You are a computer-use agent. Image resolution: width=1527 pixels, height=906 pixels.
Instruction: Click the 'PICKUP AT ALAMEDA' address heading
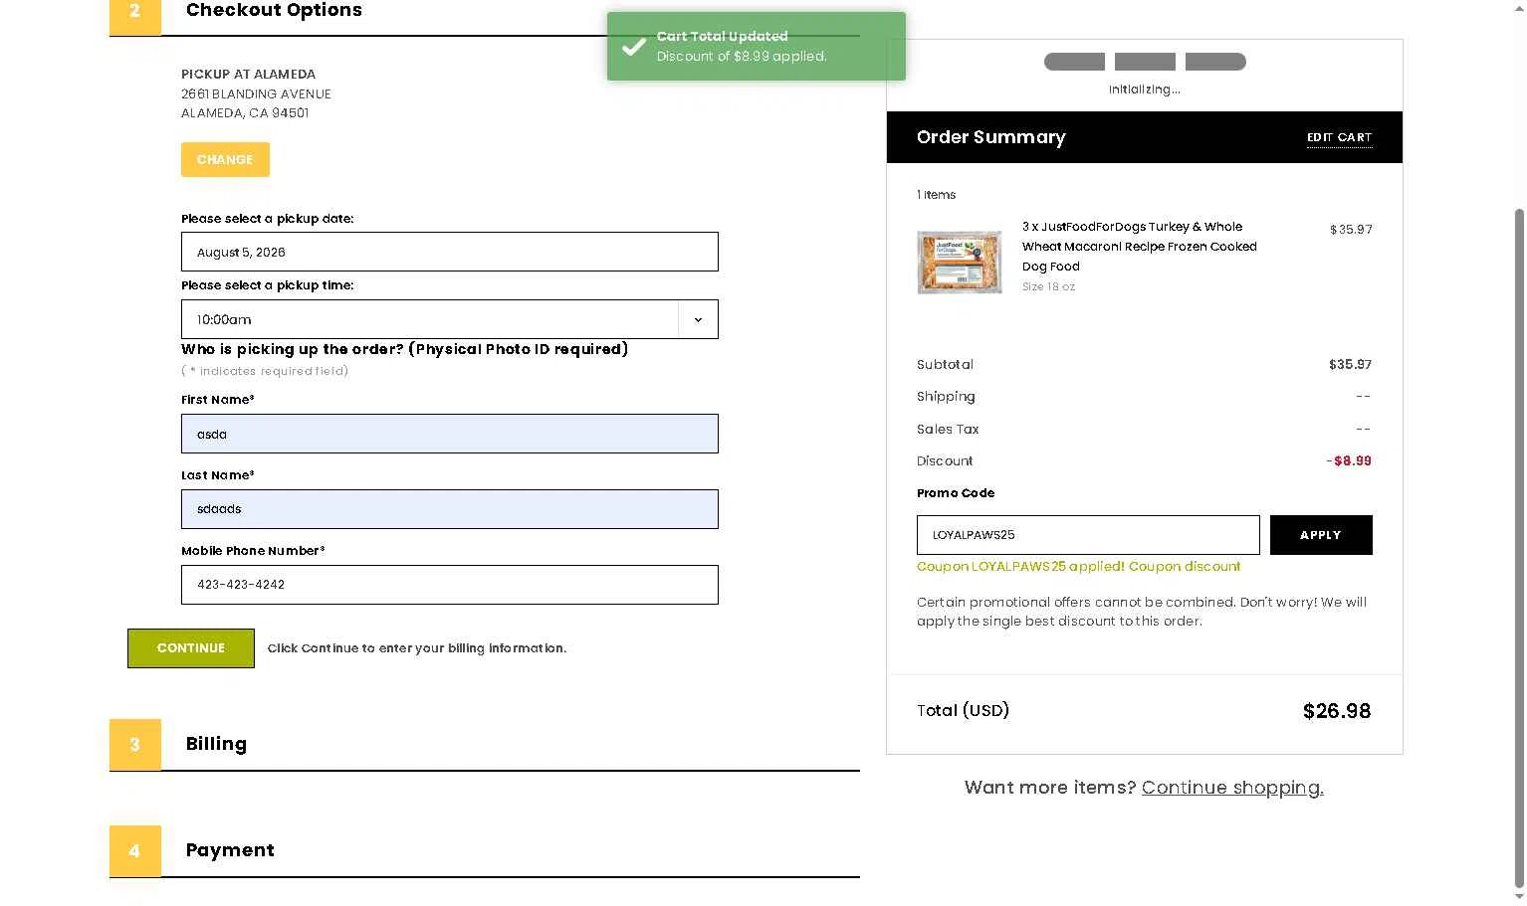tap(249, 75)
